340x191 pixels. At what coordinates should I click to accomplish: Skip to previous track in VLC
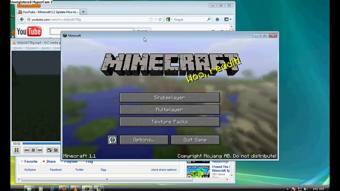click(27, 150)
